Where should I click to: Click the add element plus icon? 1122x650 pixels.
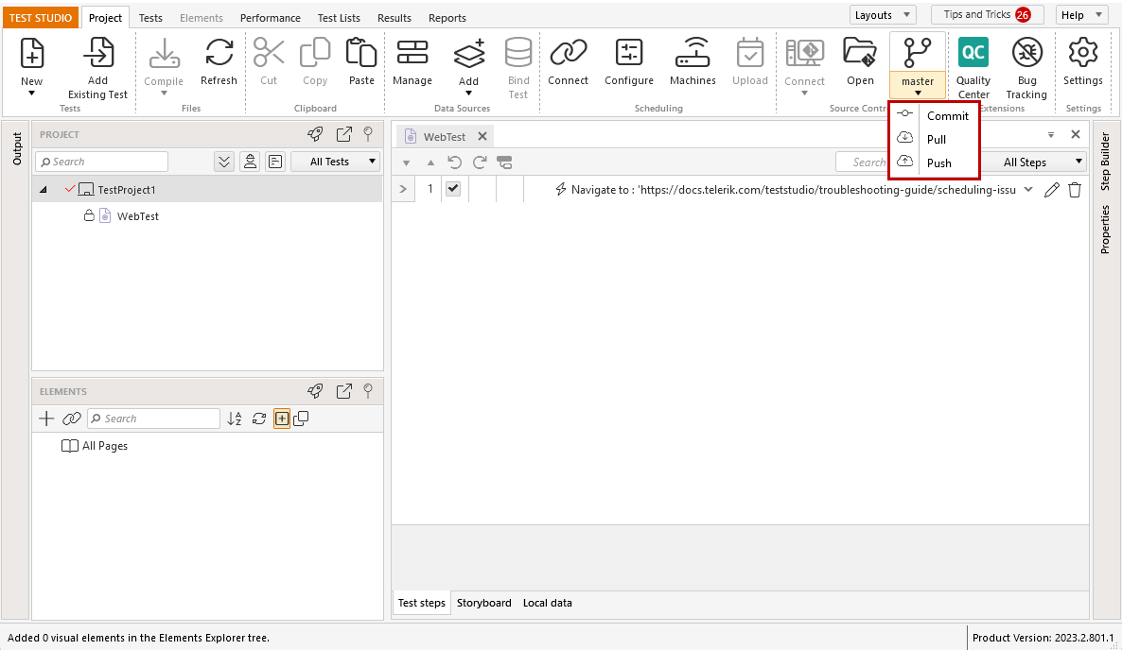tap(46, 419)
